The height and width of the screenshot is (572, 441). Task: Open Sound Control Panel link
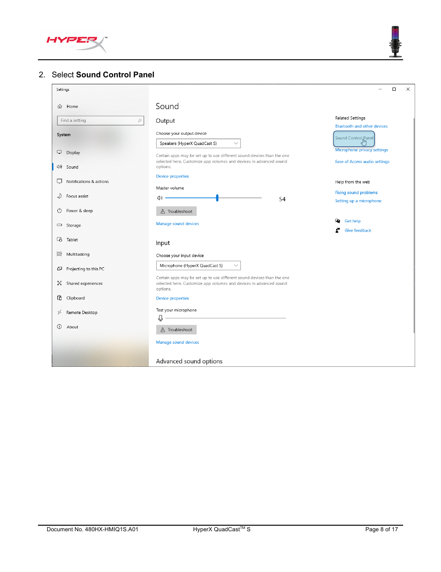tap(354, 138)
